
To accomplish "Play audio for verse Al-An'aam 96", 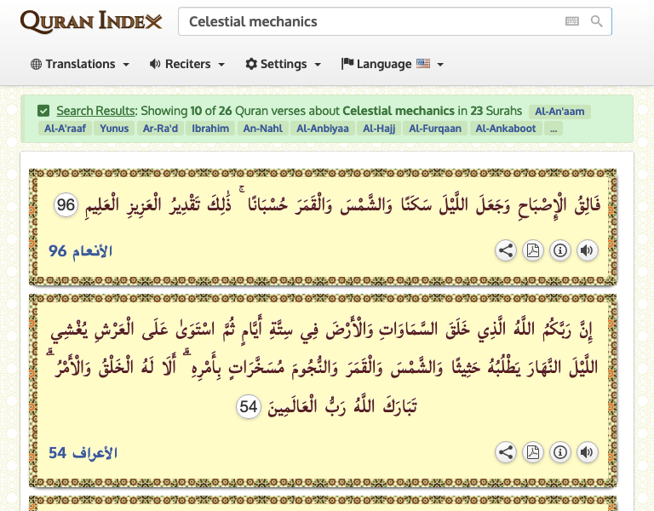I will 587,250.
